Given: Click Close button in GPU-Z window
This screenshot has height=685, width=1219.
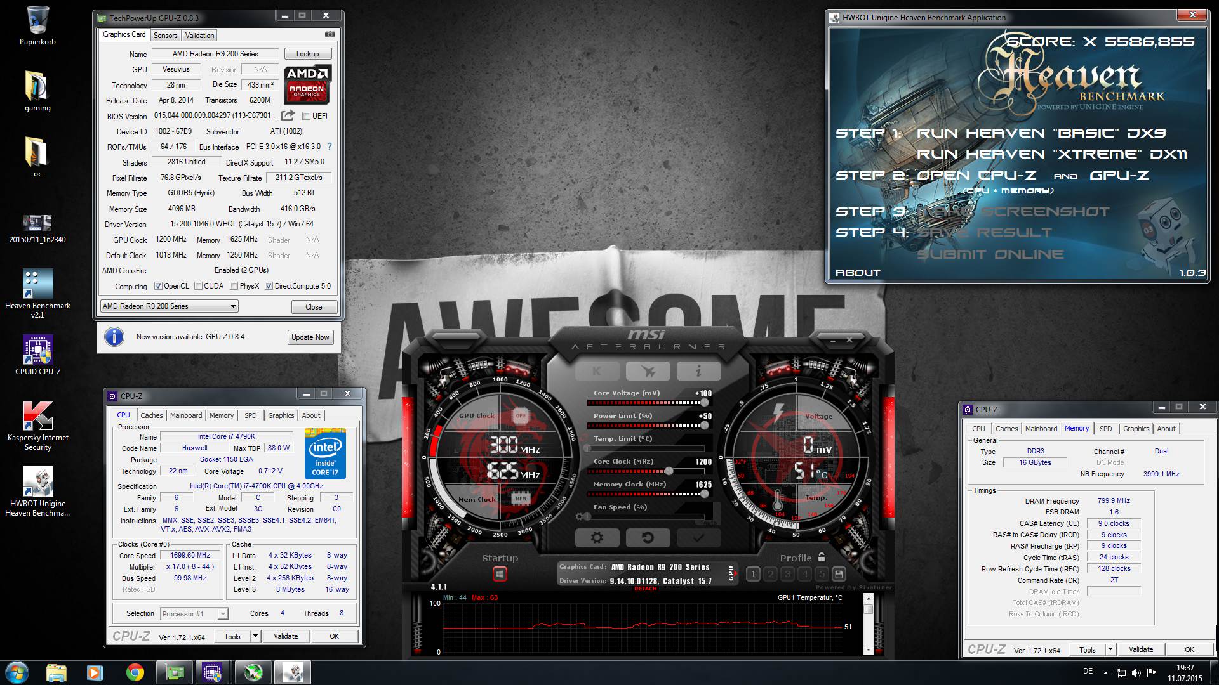Looking at the screenshot, I should [x=314, y=307].
